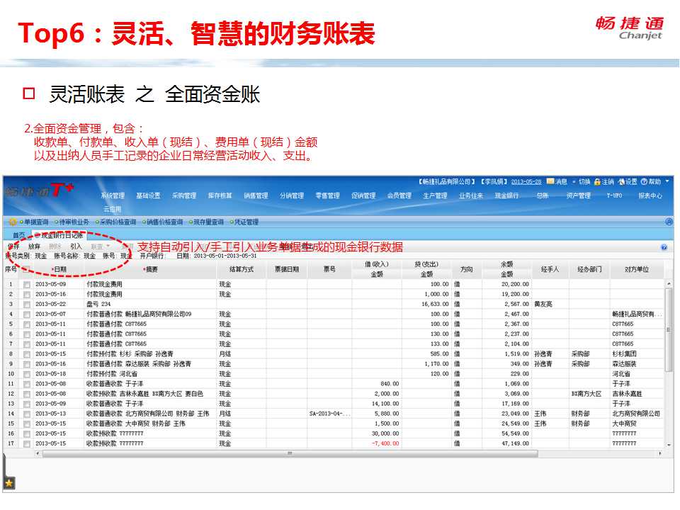
Task: Click the gear icon beside 单据查询
Action: (x=12, y=222)
